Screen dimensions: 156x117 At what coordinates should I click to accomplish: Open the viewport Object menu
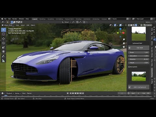coord(33,25)
